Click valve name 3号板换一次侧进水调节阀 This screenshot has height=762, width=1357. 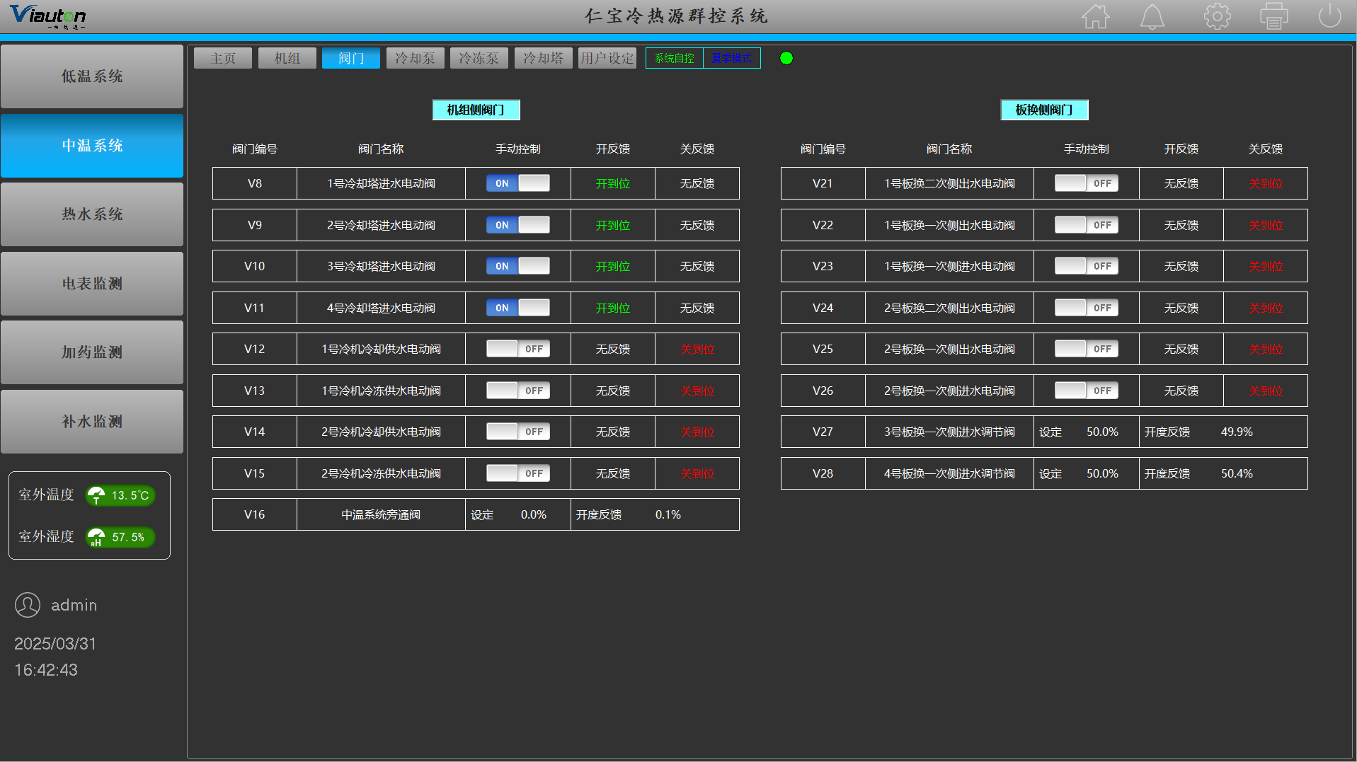[x=949, y=432]
